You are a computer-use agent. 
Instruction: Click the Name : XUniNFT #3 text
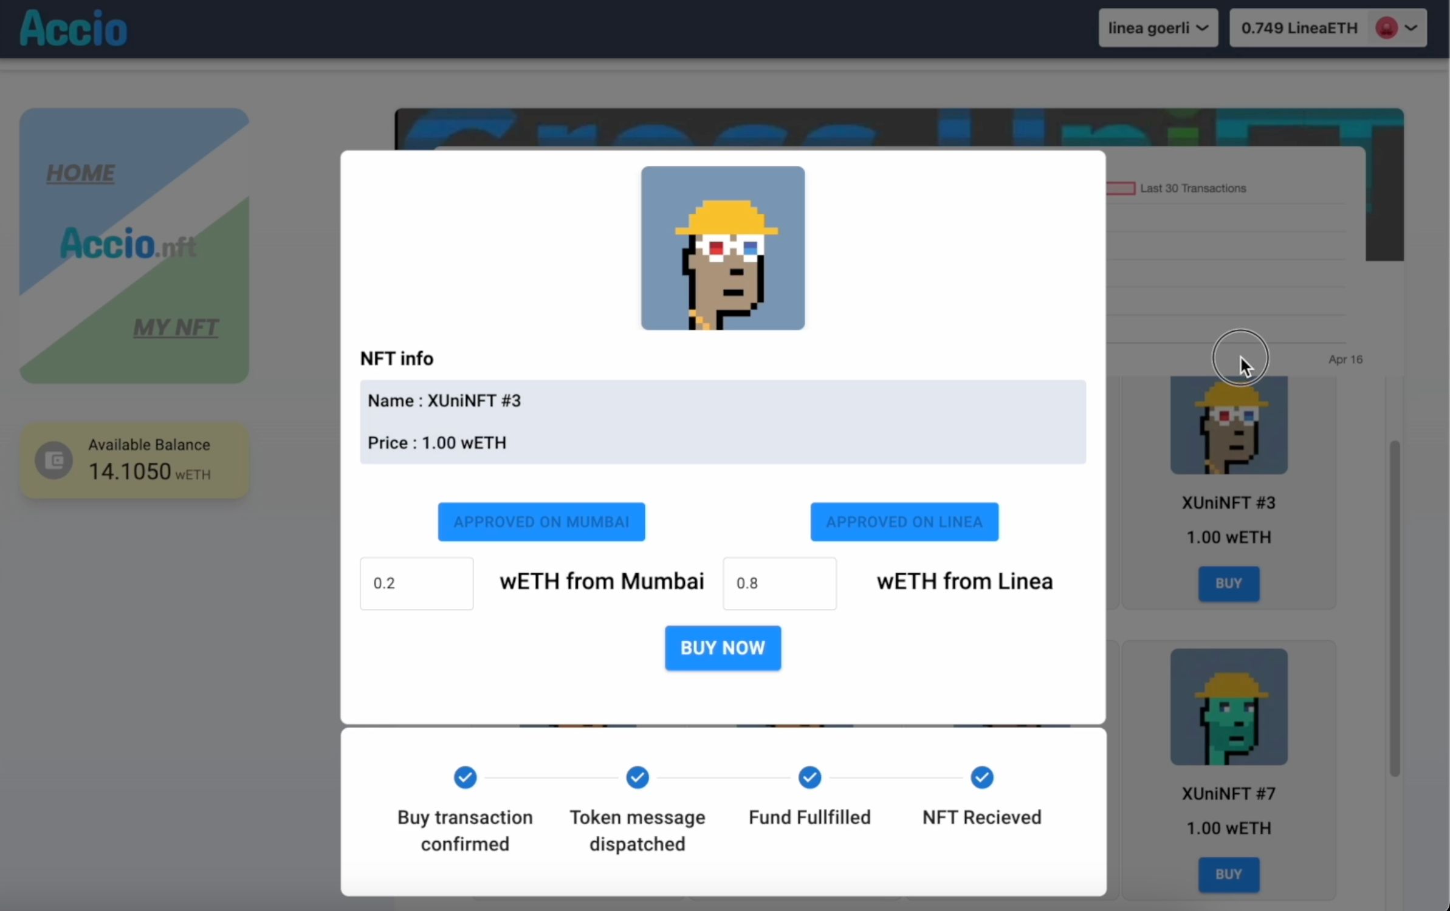click(x=444, y=401)
